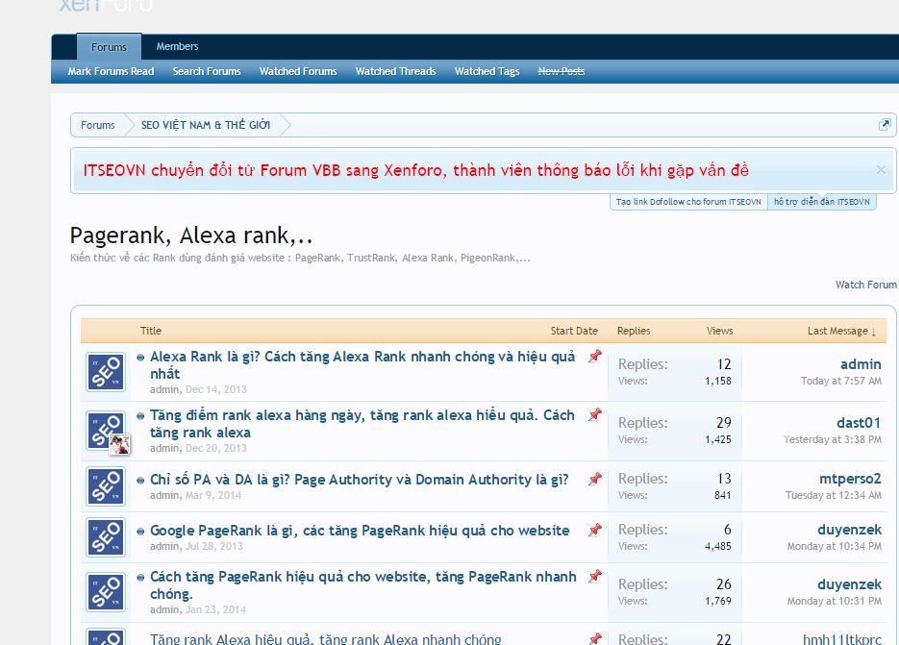Image resolution: width=899 pixels, height=645 pixels.
Task: Sort threads by Title
Action: (x=151, y=331)
